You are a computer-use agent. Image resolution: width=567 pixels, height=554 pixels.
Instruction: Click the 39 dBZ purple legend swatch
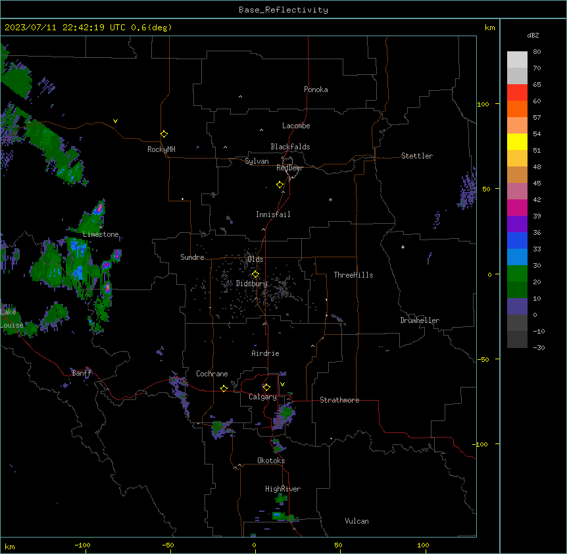pos(517,224)
